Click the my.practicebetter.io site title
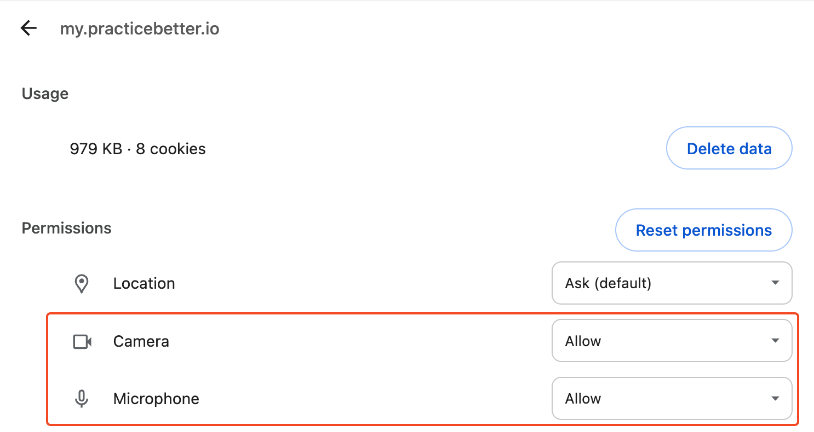 (x=140, y=29)
